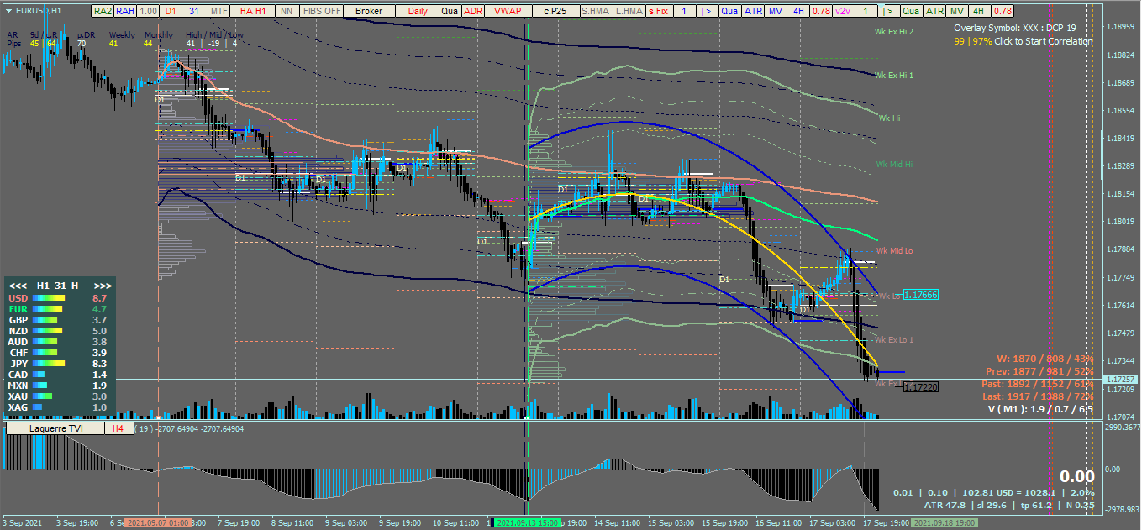Viewport: 1142px width, 530px height.
Task: Select the blue 4H button
Action: [798, 11]
